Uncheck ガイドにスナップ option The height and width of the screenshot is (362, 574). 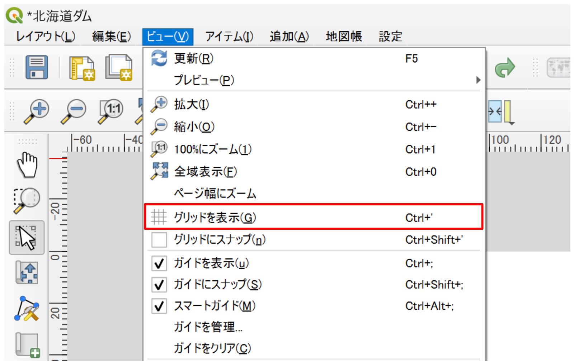[159, 285]
